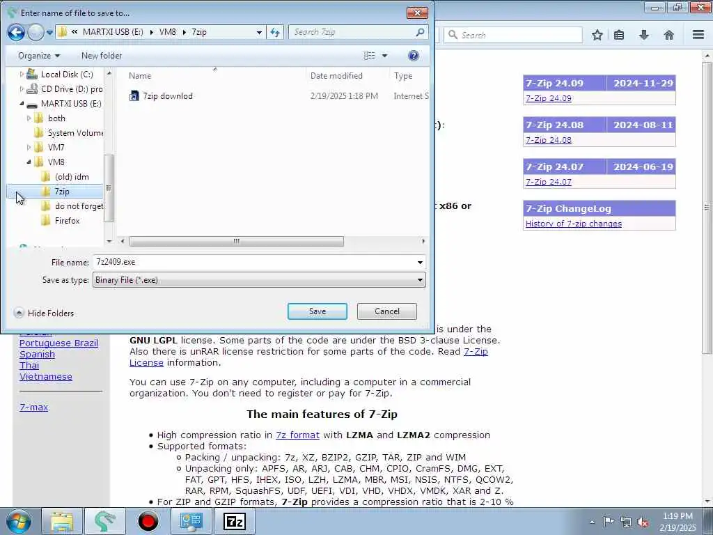The height and width of the screenshot is (535, 713).
Task: Open the Portuguese Brazil language link
Action: (58, 343)
